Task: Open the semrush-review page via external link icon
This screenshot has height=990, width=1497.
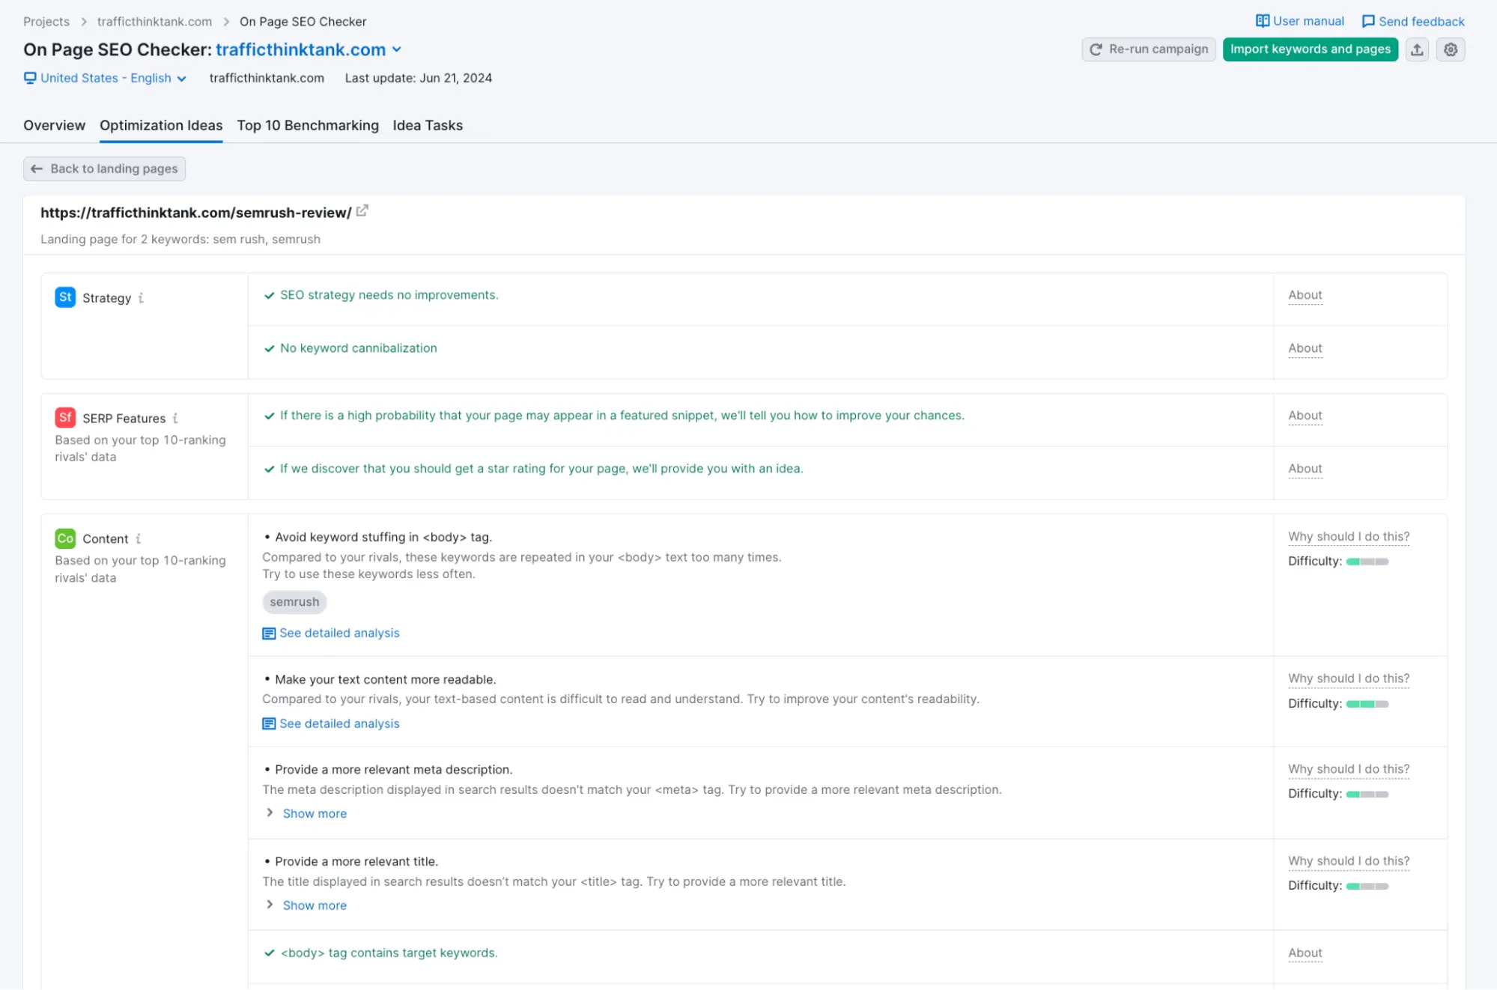Action: tap(362, 210)
